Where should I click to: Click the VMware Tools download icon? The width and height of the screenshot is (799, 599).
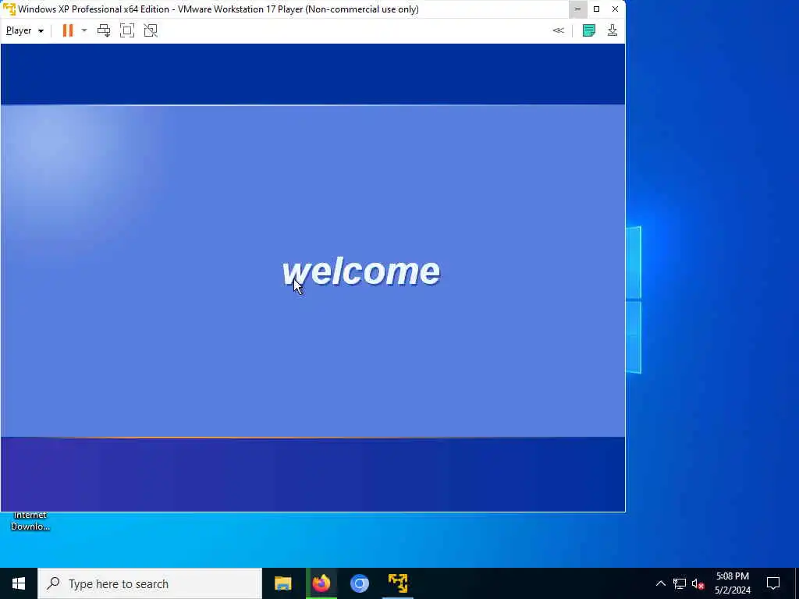(613, 30)
